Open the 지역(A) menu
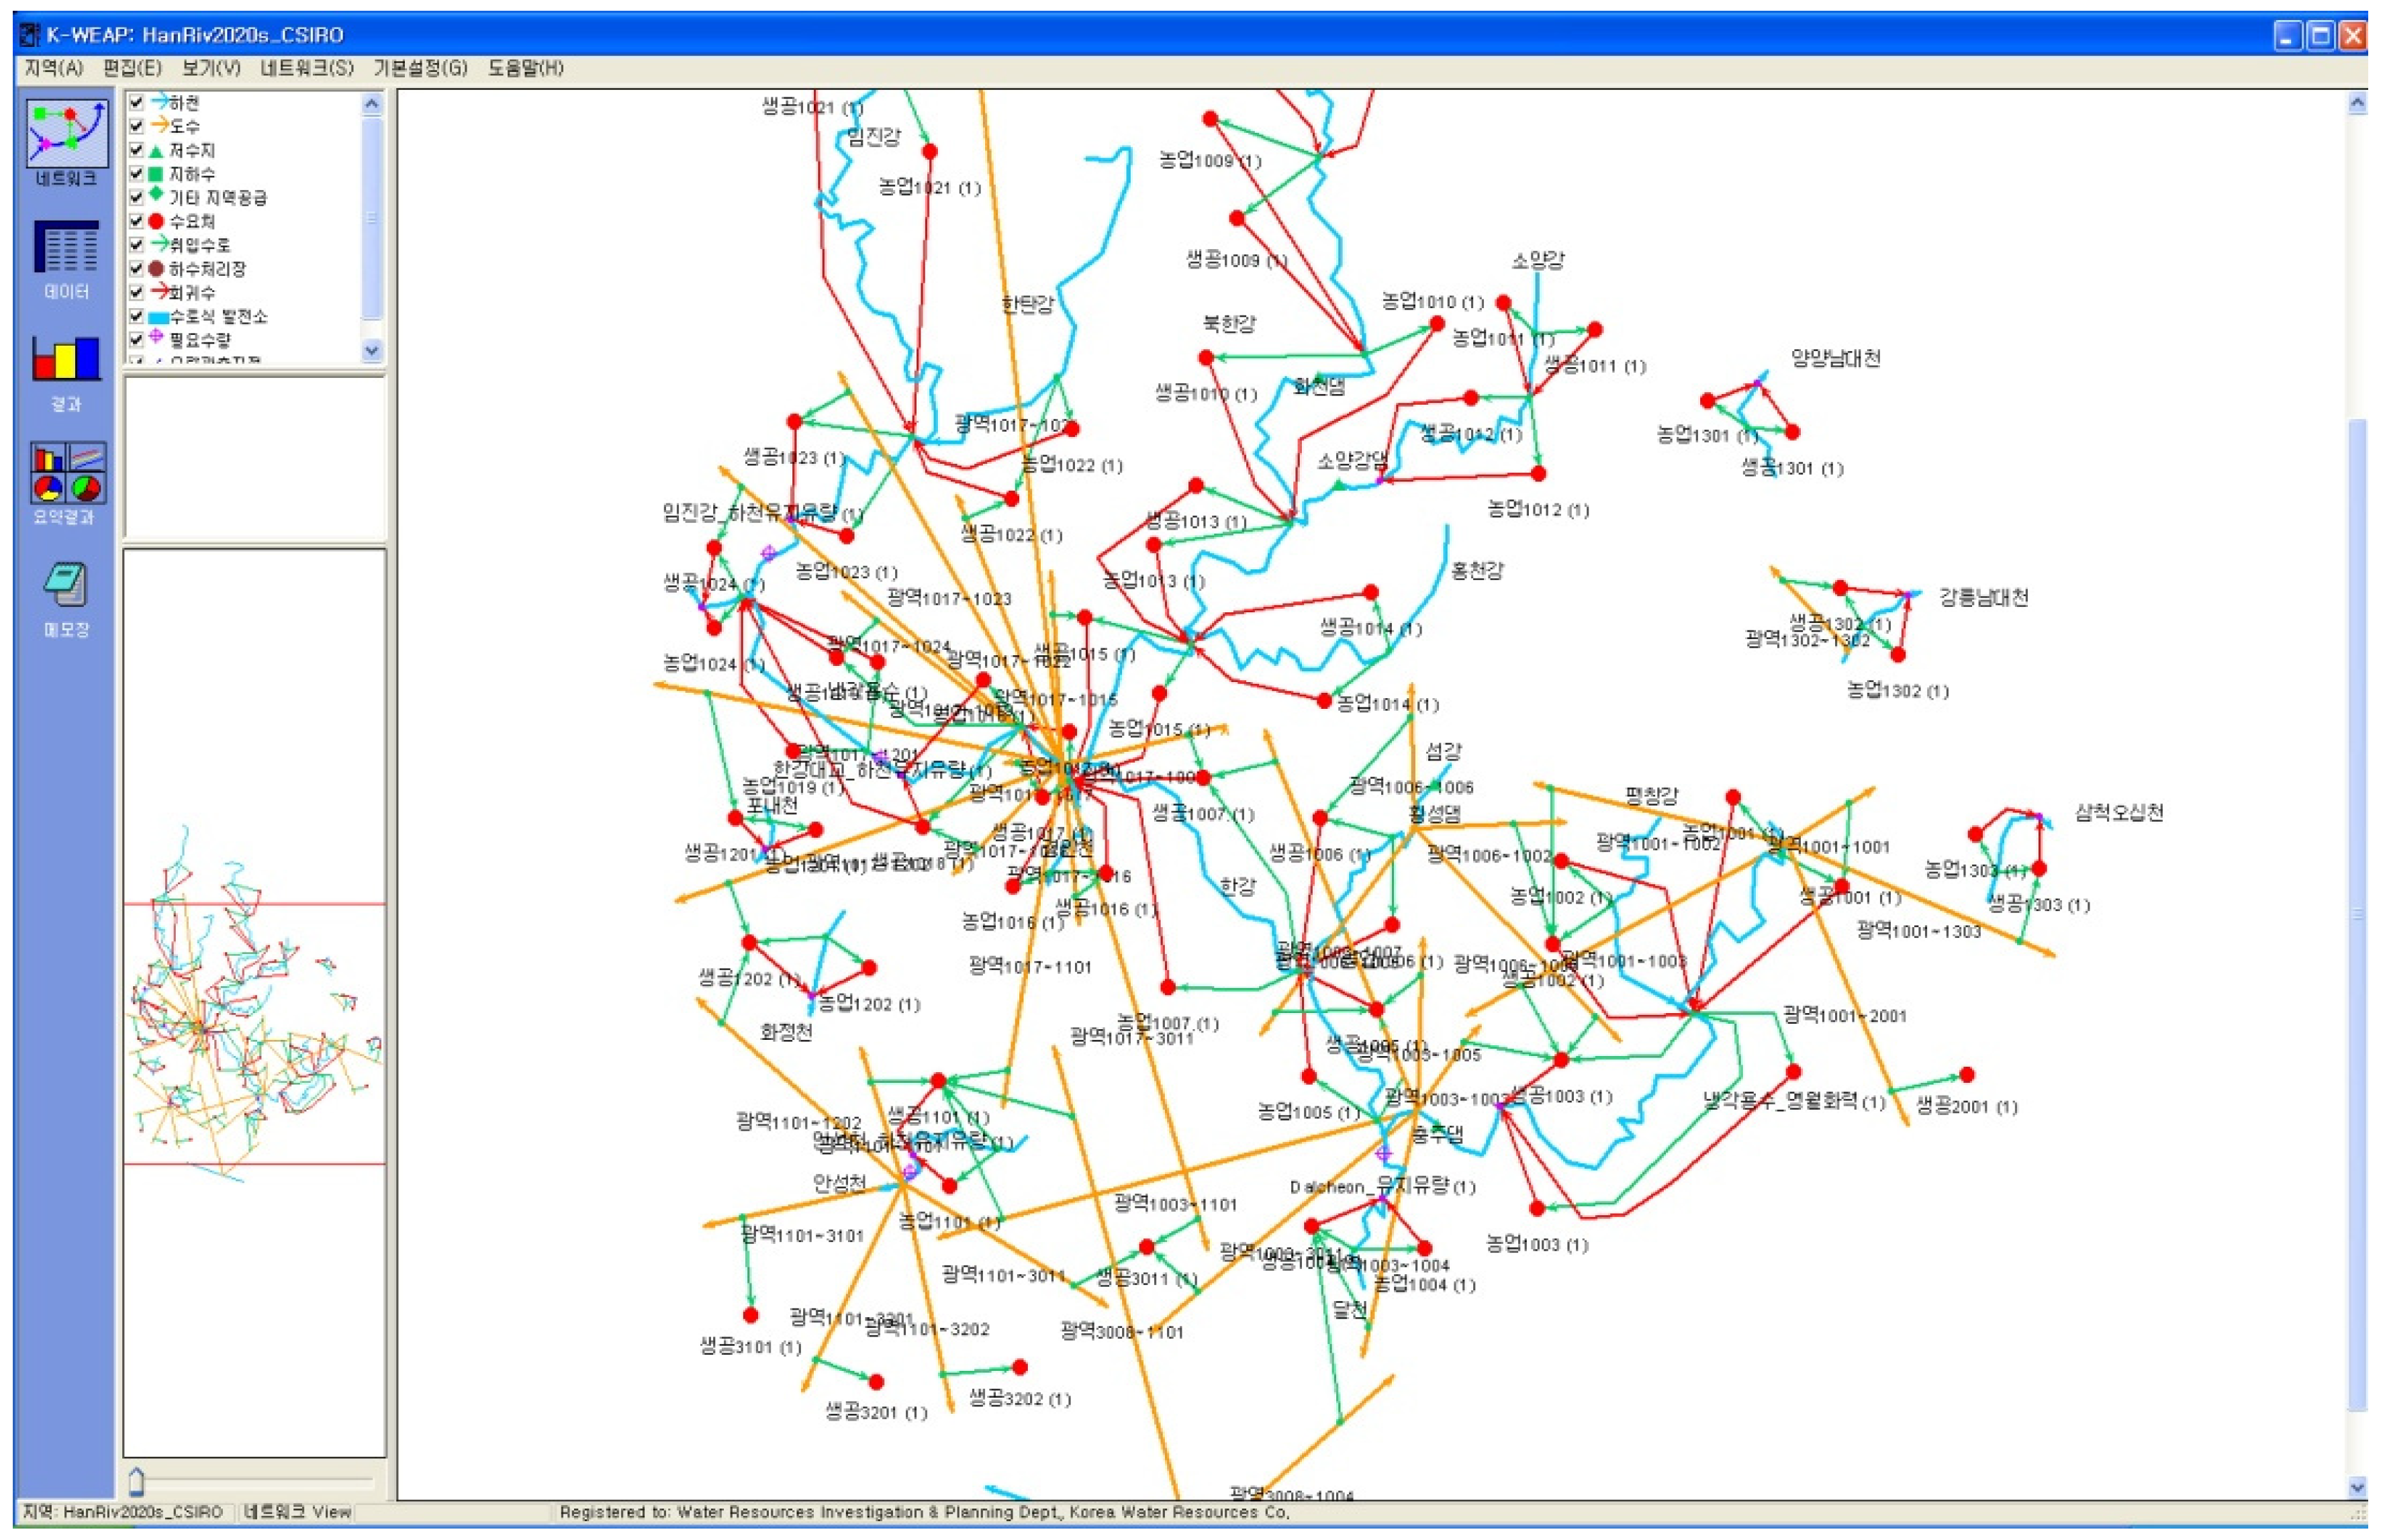Image resolution: width=2385 pixels, height=1540 pixels. click(x=54, y=68)
